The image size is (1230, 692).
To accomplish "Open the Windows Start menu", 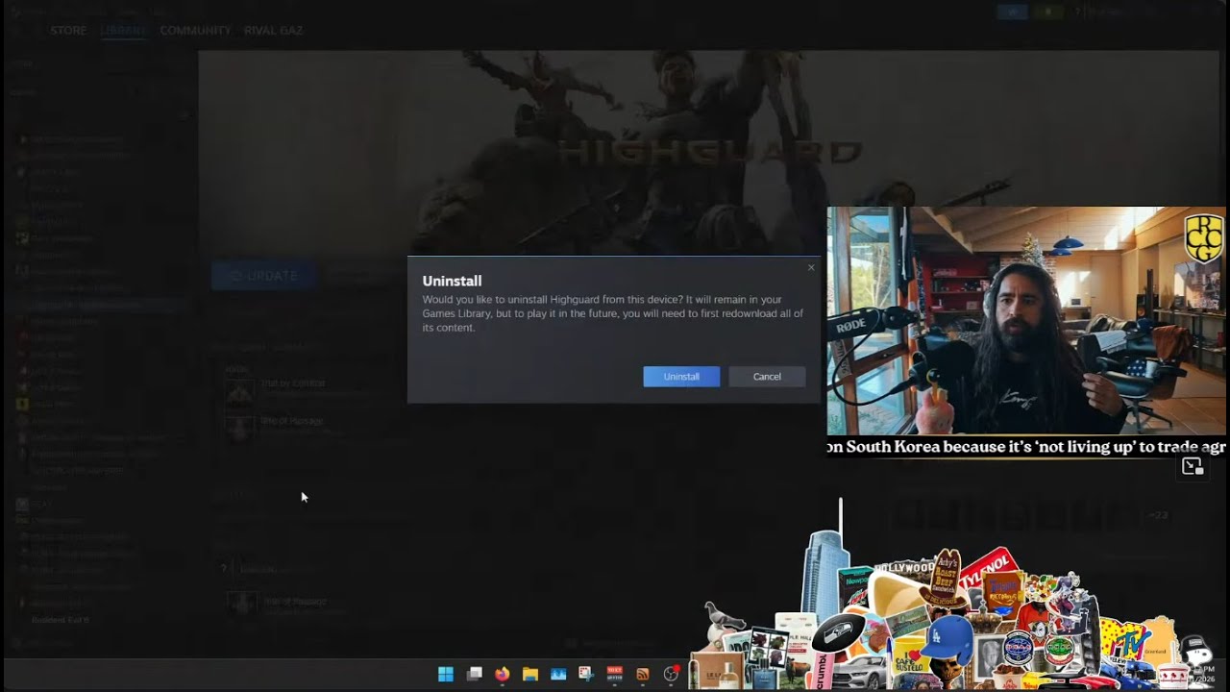I will (x=446, y=675).
